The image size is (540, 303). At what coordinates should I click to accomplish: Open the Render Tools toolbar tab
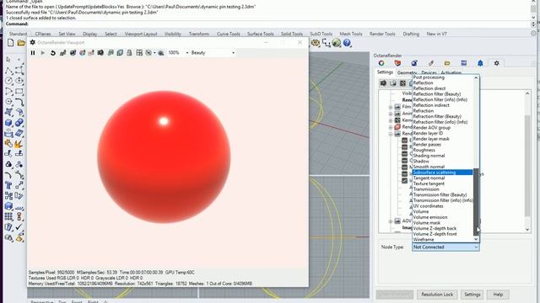[x=382, y=34]
